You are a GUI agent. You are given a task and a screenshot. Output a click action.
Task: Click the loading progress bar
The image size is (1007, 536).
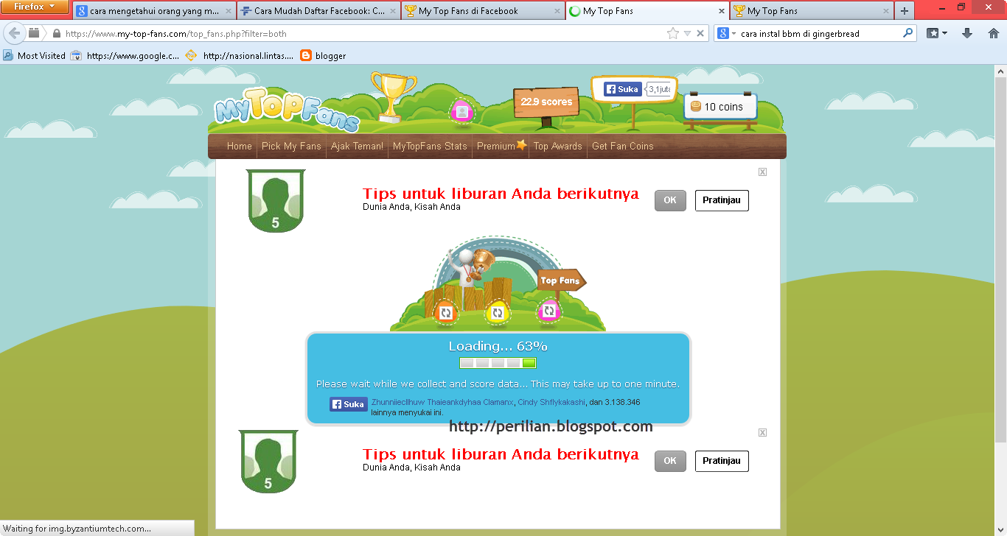pos(498,363)
